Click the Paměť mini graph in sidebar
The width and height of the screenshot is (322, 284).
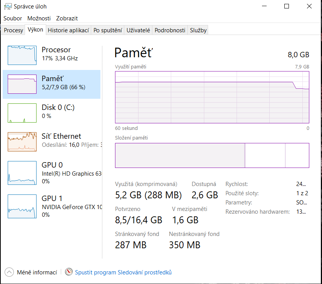click(22, 84)
